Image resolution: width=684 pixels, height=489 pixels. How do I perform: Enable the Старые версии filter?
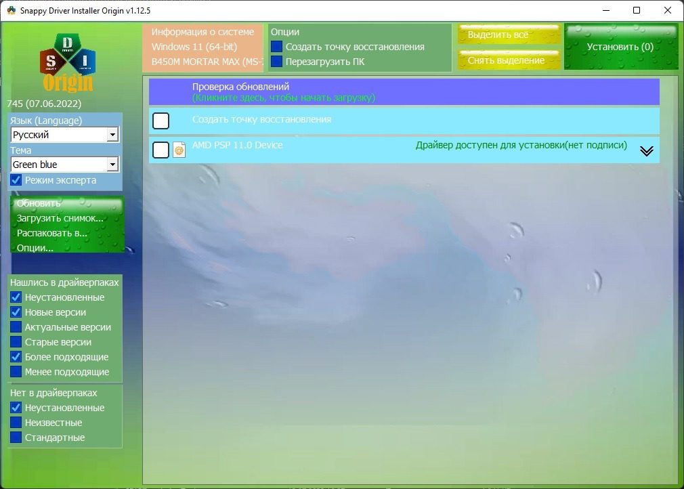pyautogui.click(x=16, y=342)
